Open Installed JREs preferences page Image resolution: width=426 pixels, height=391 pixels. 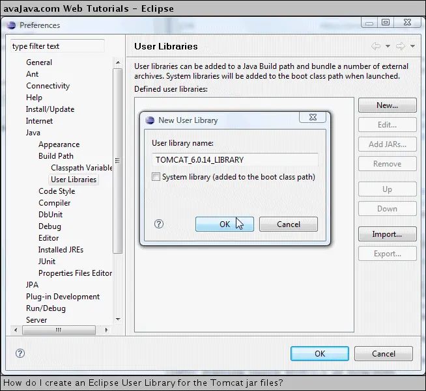click(x=61, y=250)
